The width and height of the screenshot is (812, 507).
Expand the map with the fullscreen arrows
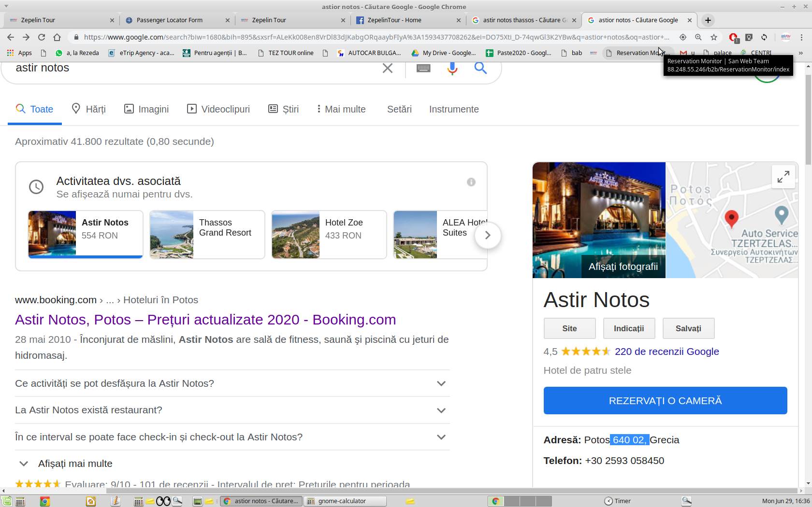[783, 177]
